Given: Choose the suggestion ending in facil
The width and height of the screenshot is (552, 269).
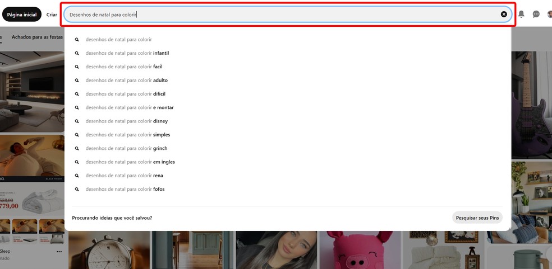Looking at the screenshot, I should pos(124,67).
